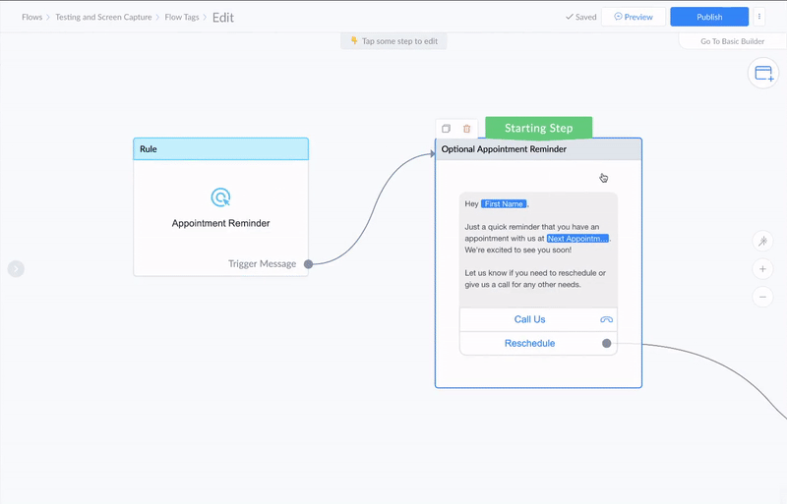This screenshot has height=504, width=787.
Task: Duplicate the Optional Appointment Reminder step
Action: point(446,129)
